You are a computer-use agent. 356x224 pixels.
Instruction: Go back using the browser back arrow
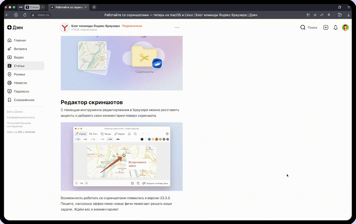(x=7, y=15)
